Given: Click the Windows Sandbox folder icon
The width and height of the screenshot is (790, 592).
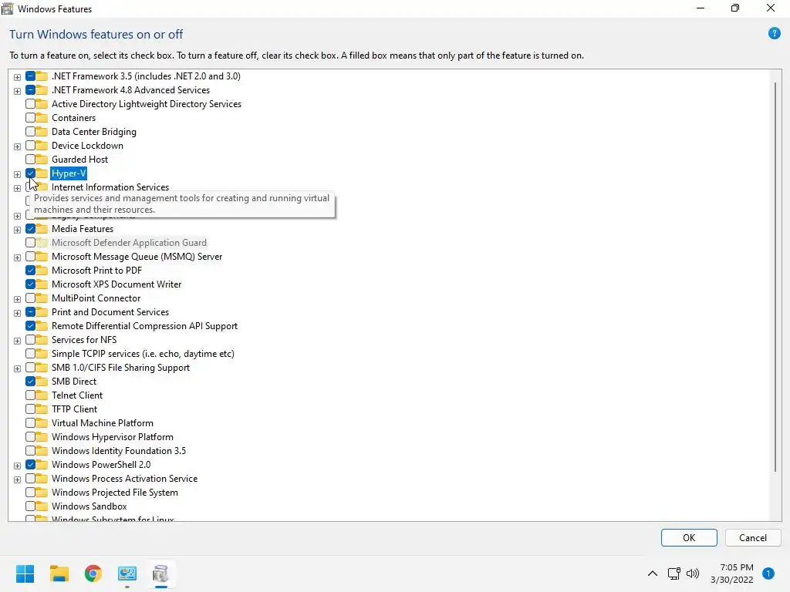Looking at the screenshot, I should point(42,506).
